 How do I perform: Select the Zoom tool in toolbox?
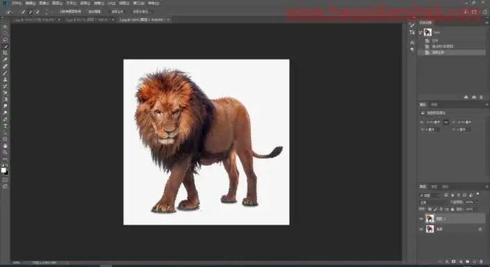pyautogui.click(x=5, y=153)
